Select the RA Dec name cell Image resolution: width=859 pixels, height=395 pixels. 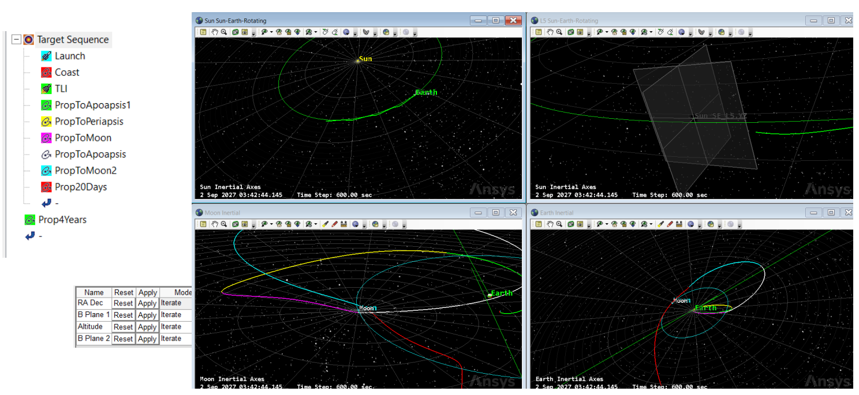(94, 303)
